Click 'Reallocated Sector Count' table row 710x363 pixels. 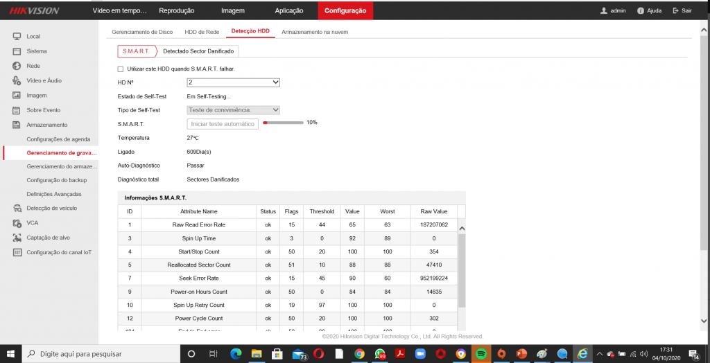(x=288, y=265)
